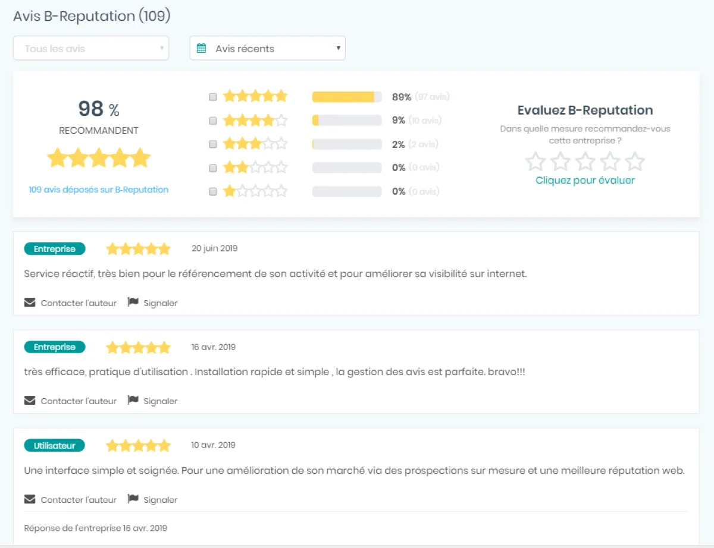Click 'Signaler' on the 20 juin 2019 review

[x=161, y=303]
